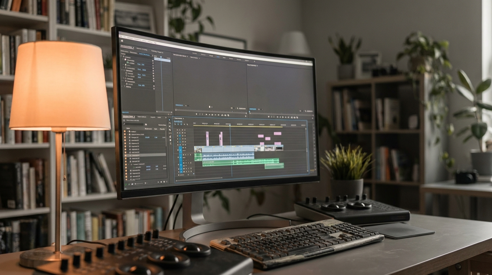492x275 pixels.
Task: Toggle the eye on the tall main video track
Action: coord(186,148)
